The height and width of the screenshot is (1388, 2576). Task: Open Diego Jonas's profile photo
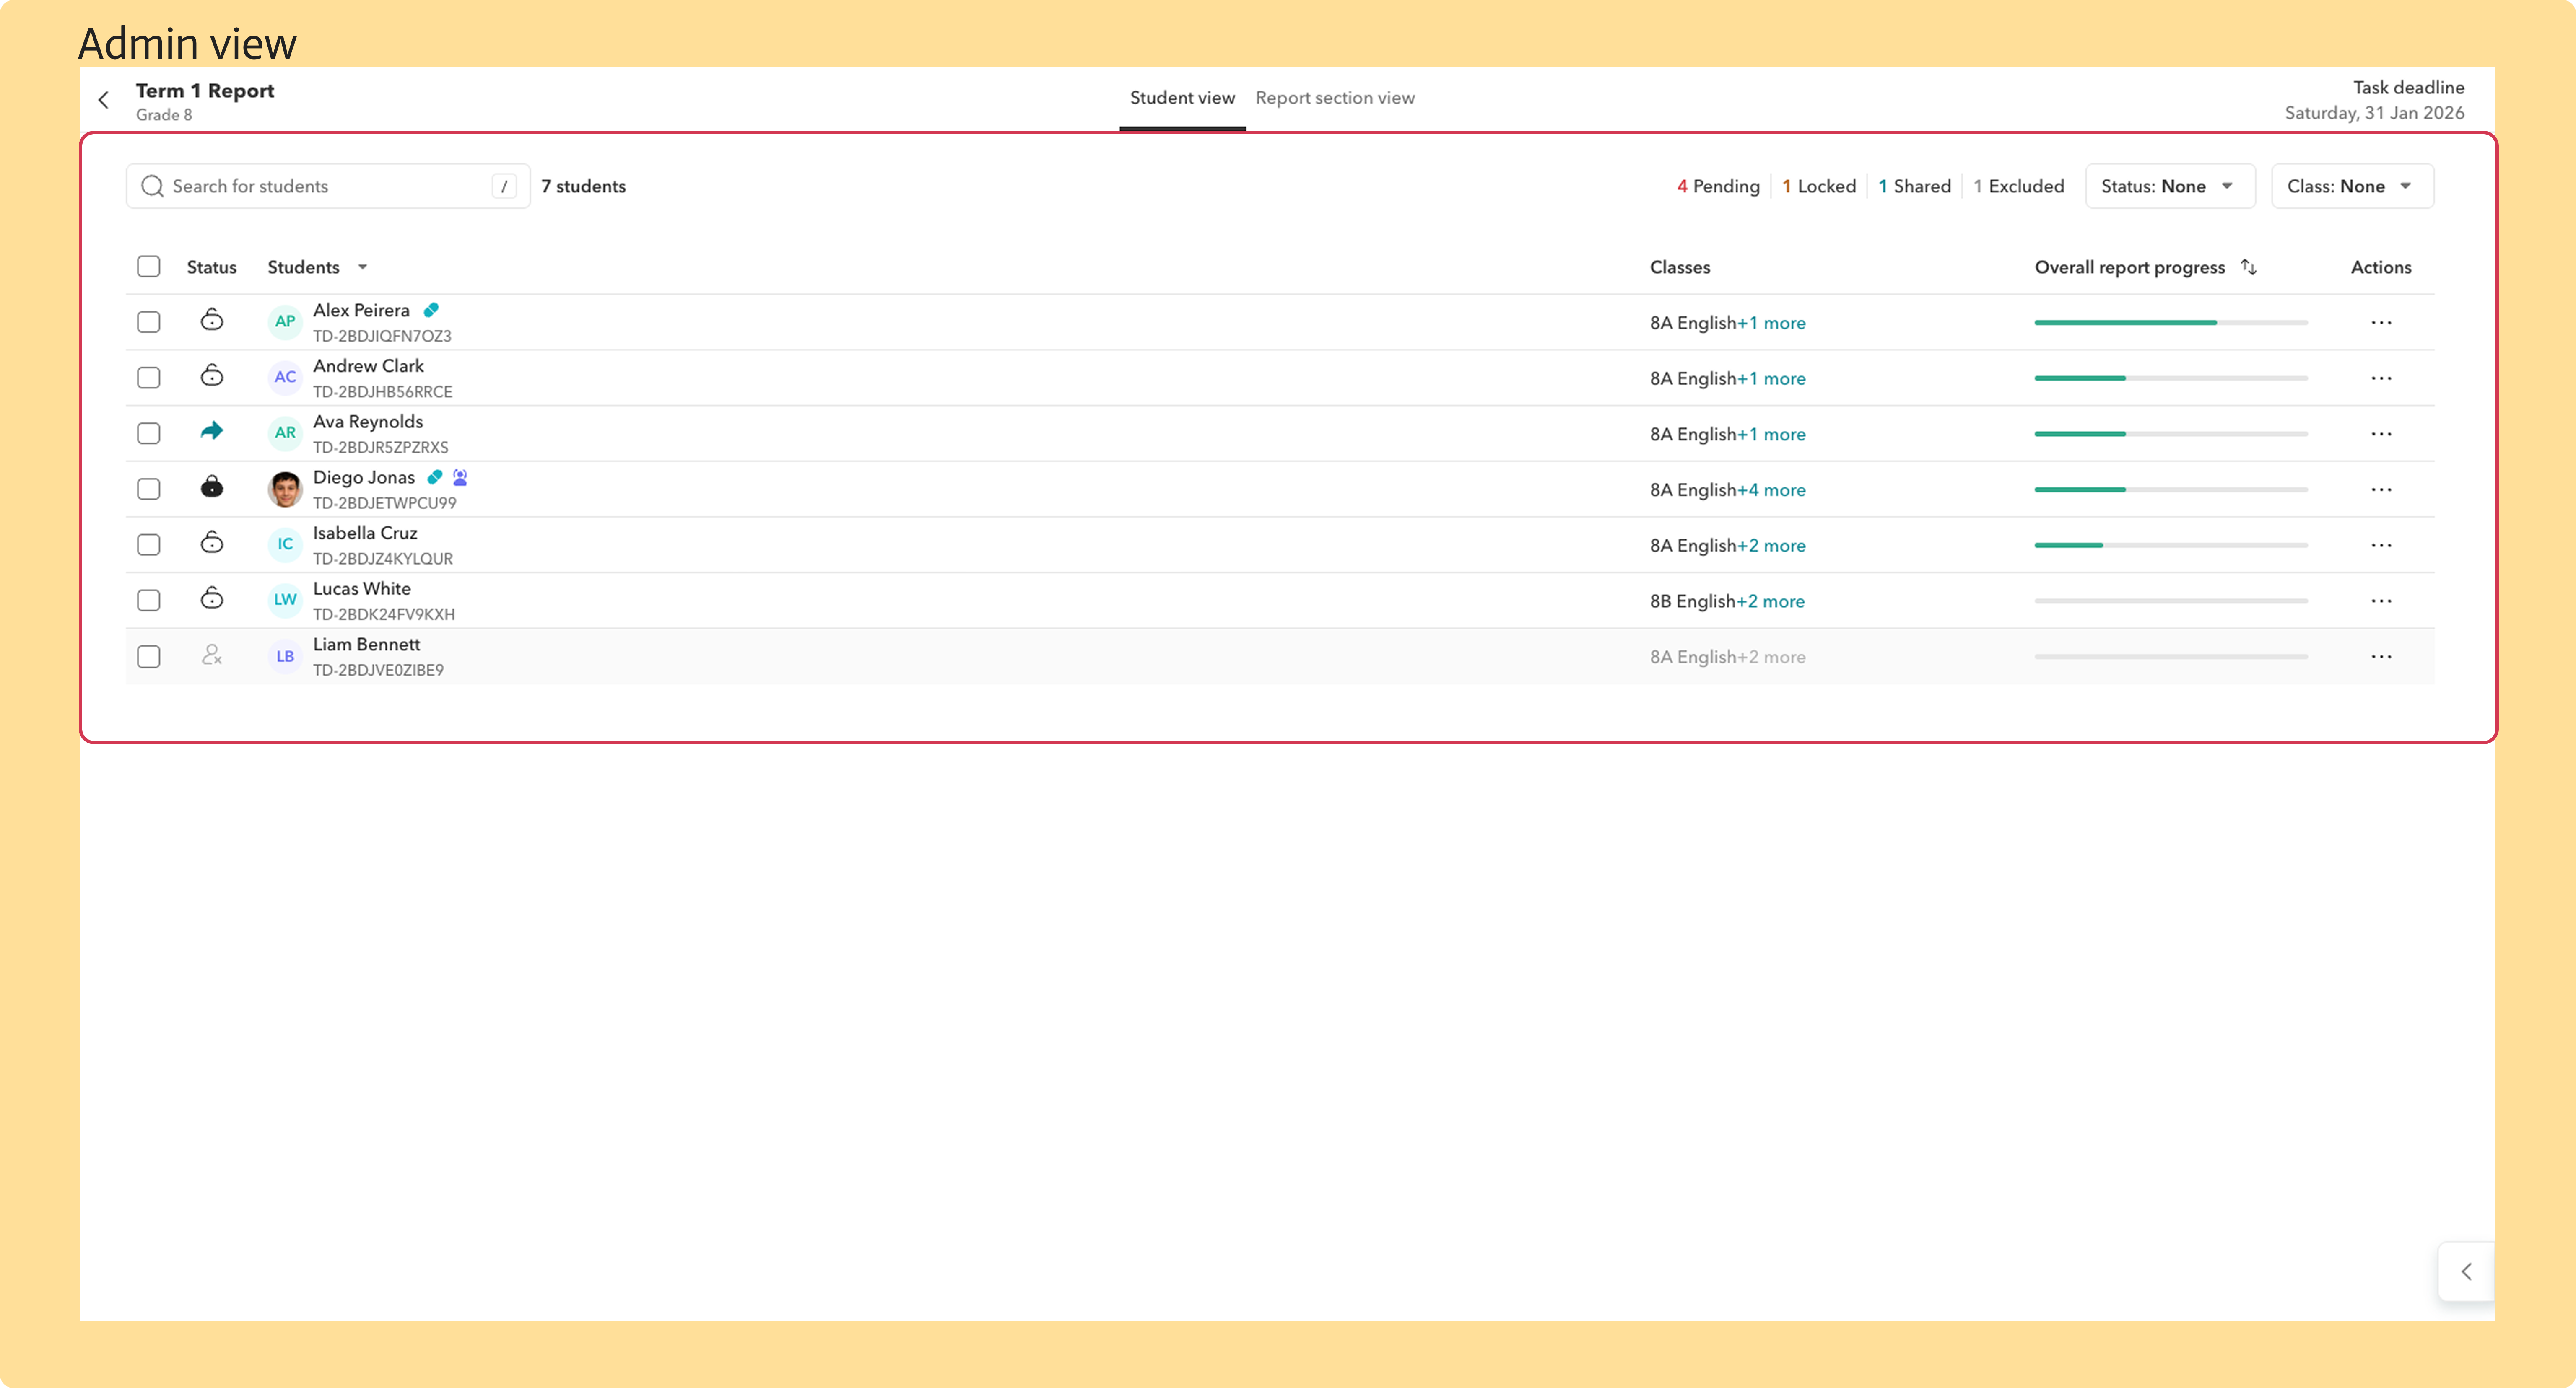(x=285, y=489)
